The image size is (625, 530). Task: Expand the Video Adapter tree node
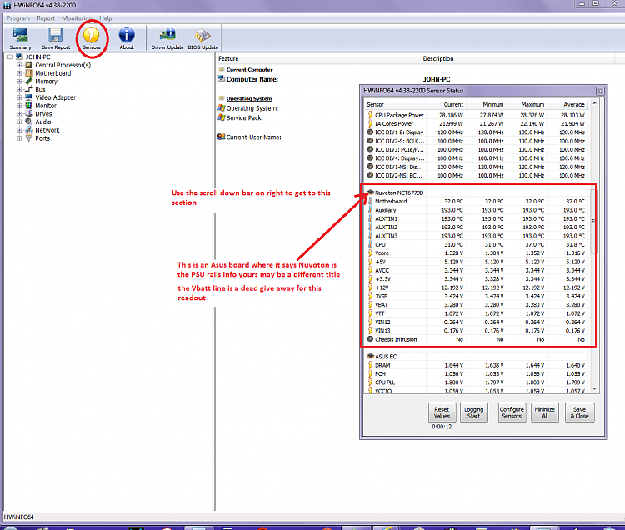click(x=19, y=97)
